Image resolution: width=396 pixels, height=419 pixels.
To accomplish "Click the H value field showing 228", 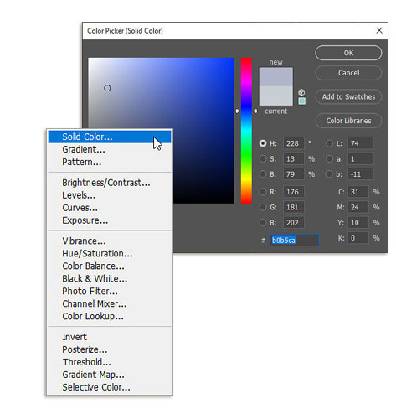I will (294, 143).
